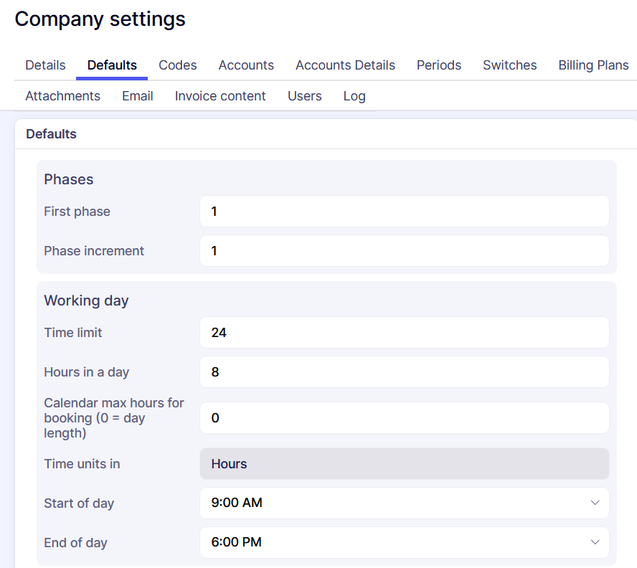Image resolution: width=637 pixels, height=568 pixels.
Task: Click the Phase increment input field
Action: coord(404,251)
